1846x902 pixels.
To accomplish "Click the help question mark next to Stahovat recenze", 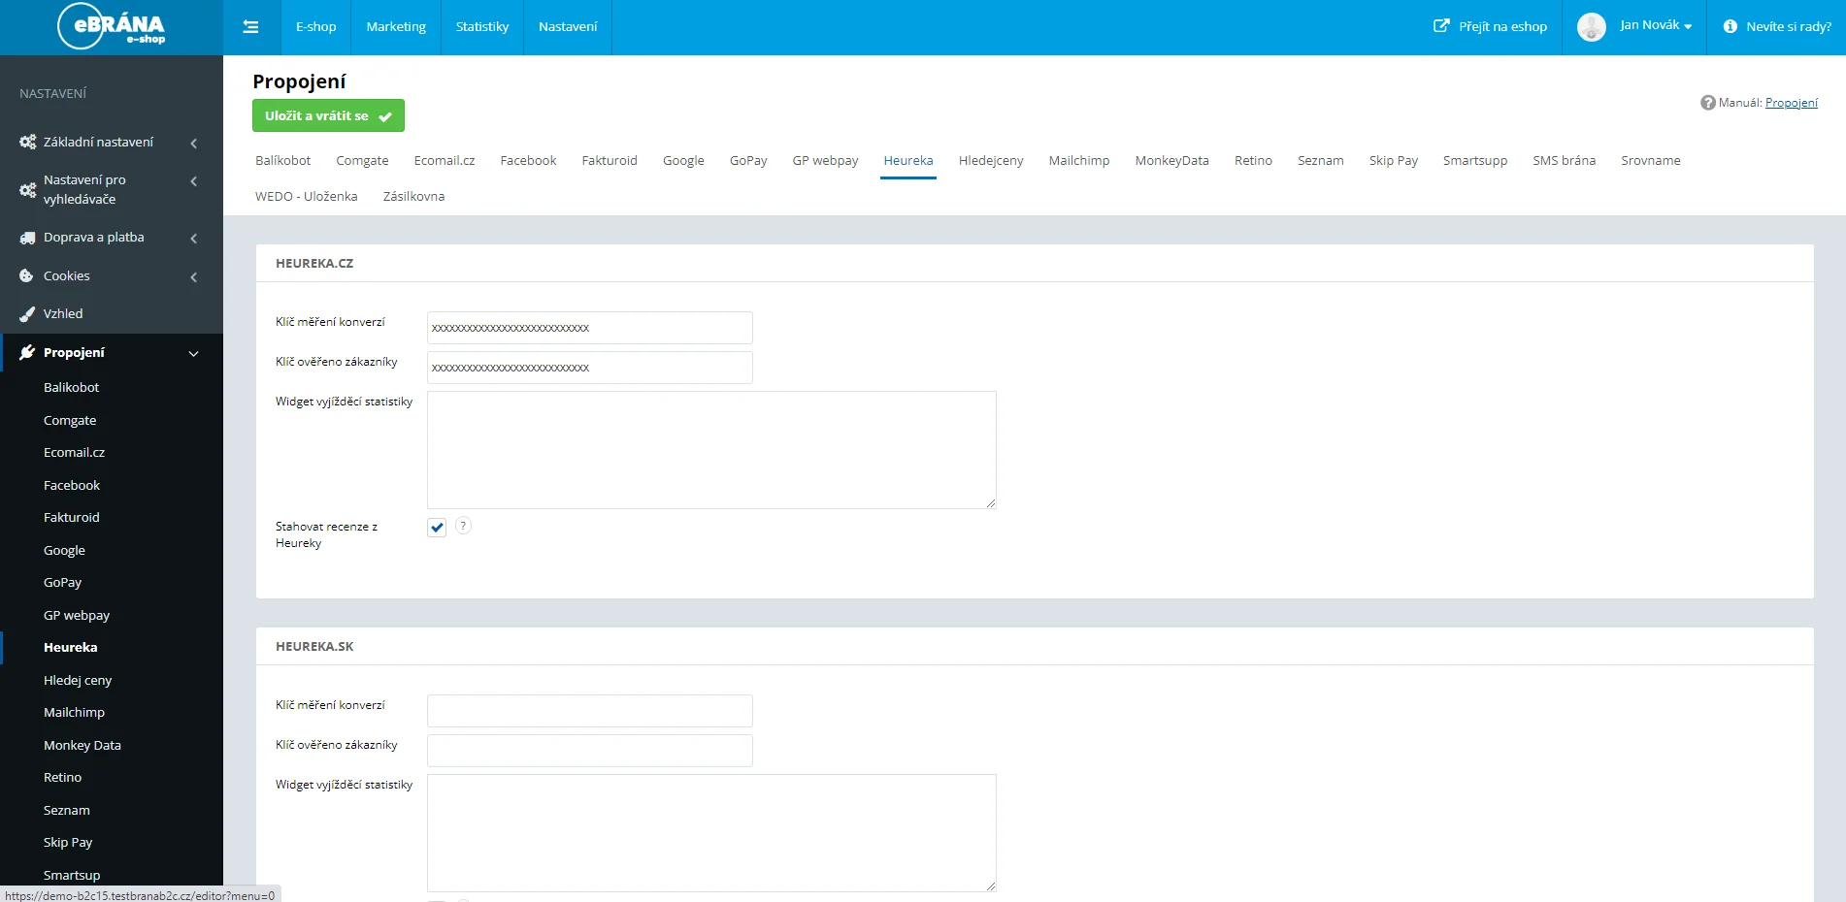I will [x=463, y=526].
